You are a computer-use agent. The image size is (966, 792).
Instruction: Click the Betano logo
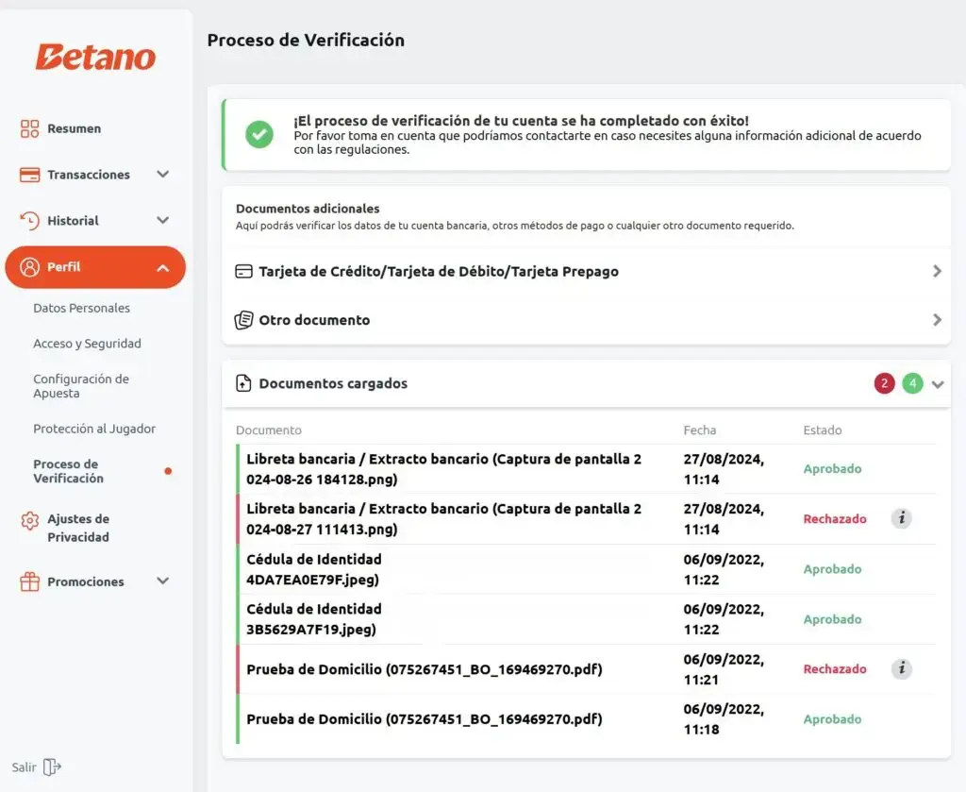coord(95,57)
